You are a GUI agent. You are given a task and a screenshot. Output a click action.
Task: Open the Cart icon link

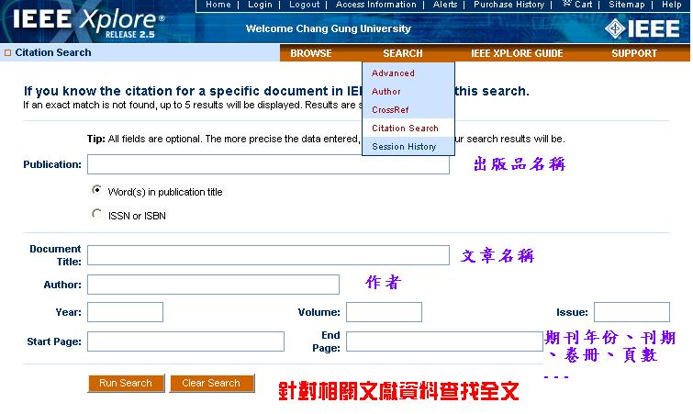point(577,5)
